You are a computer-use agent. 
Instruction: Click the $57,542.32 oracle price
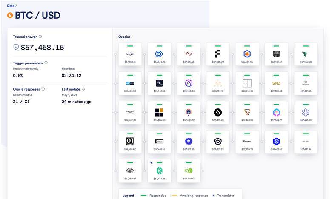pos(130,120)
